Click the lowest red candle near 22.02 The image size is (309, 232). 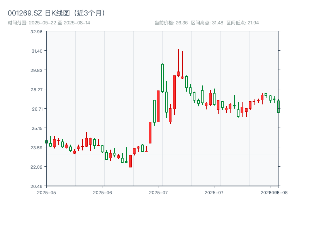130,161
